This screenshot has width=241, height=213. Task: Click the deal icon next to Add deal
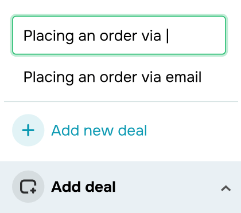pos(28,187)
